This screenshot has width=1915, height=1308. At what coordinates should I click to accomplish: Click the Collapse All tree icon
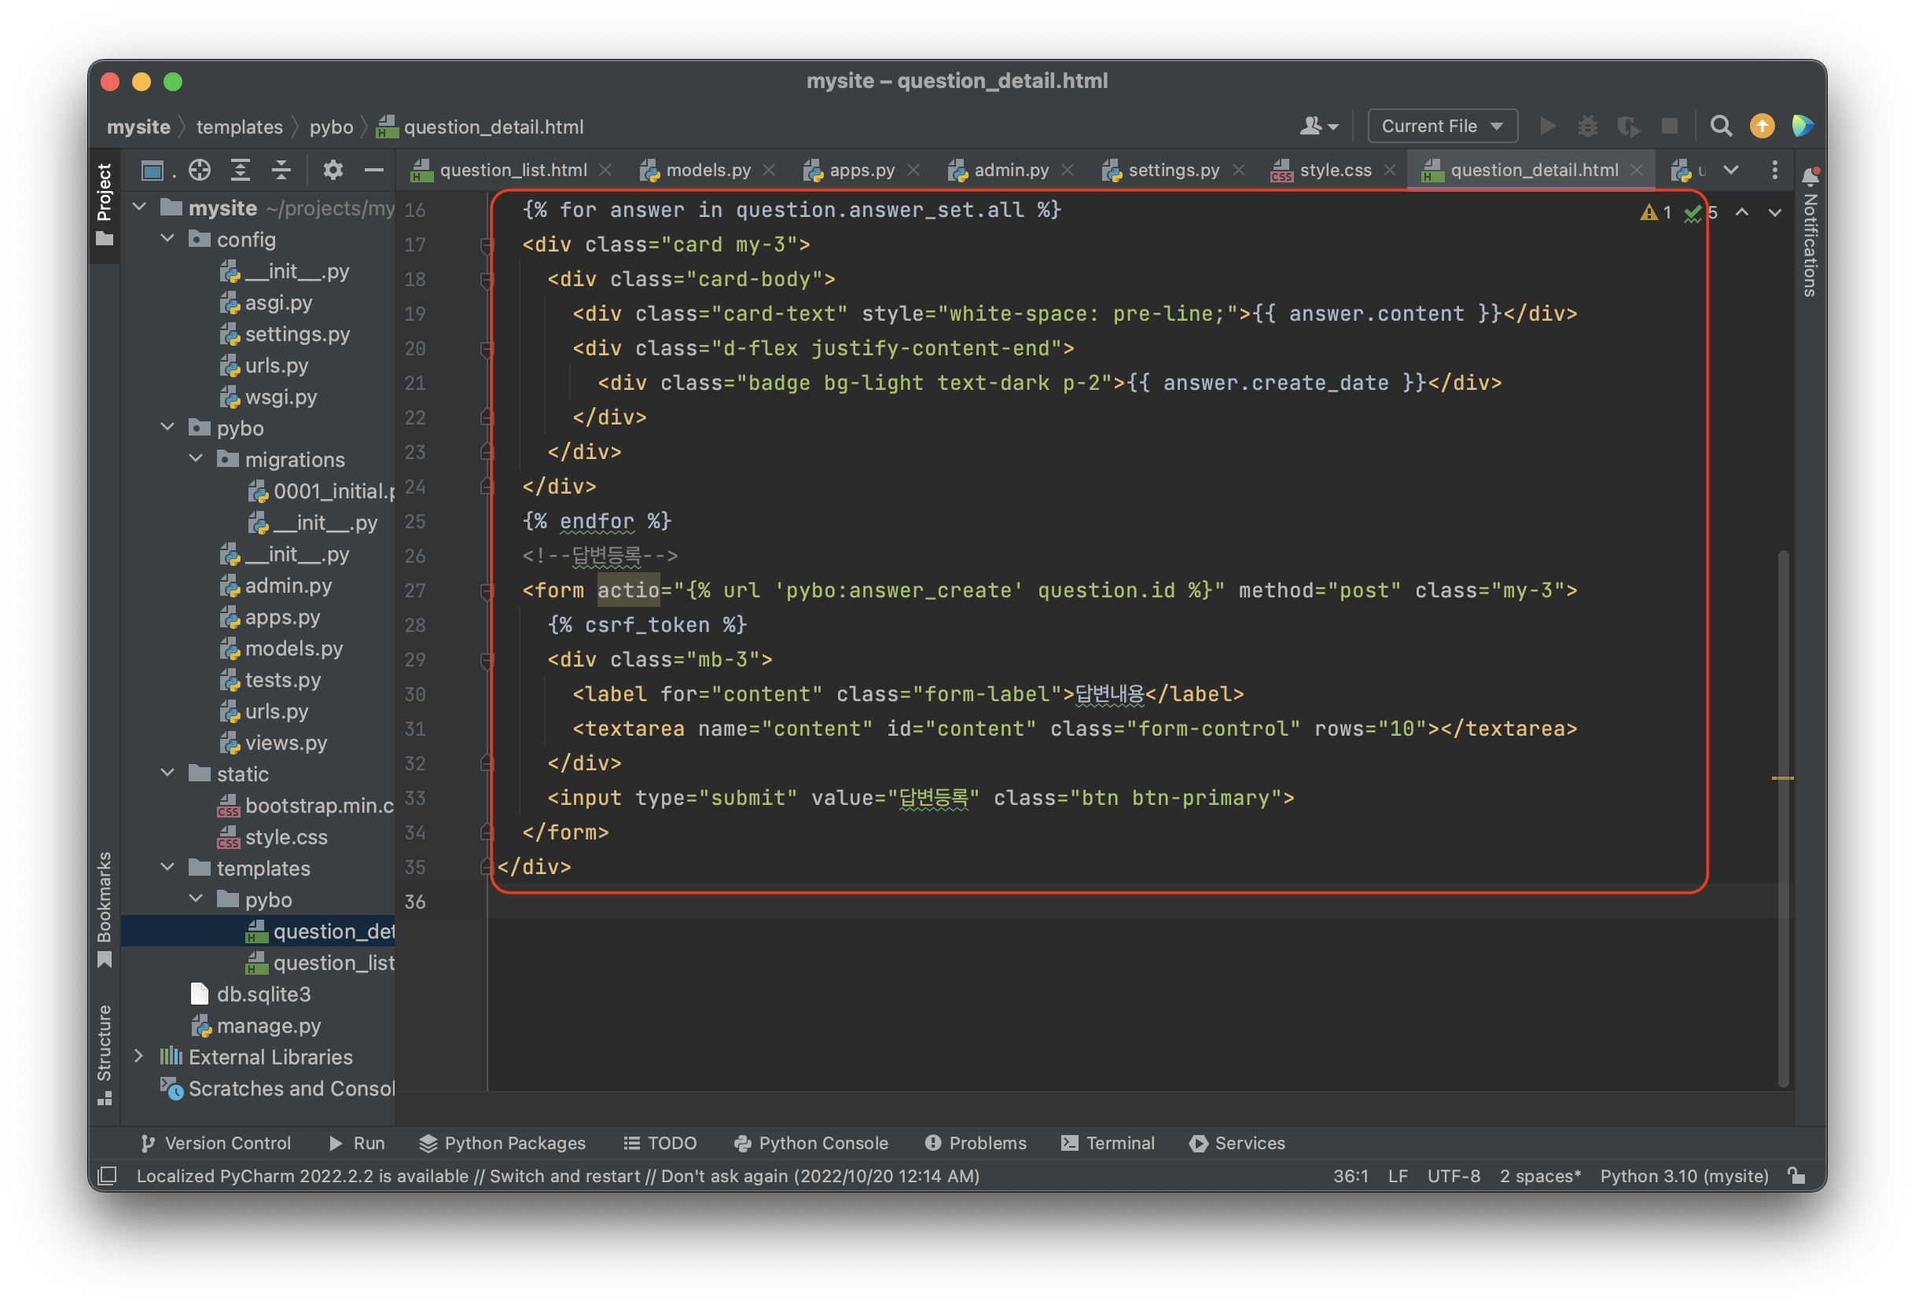click(281, 170)
